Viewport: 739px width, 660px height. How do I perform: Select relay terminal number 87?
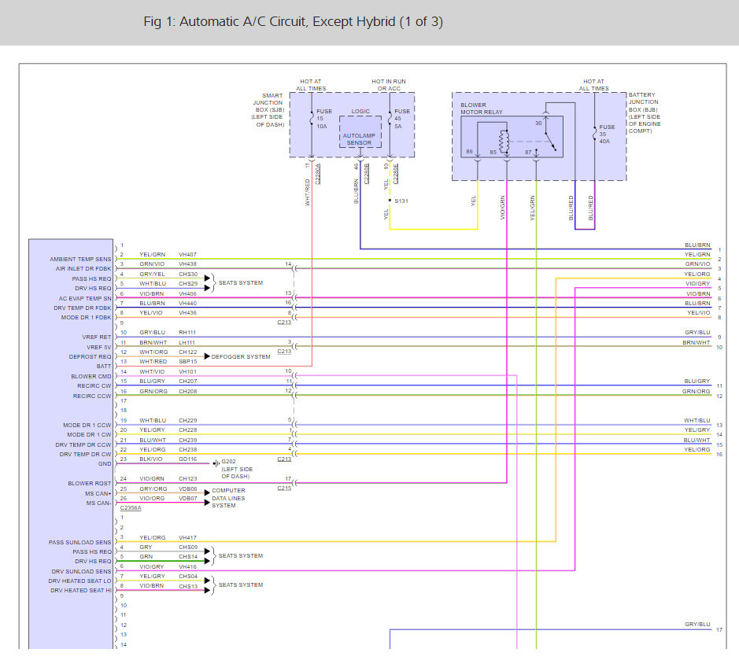coord(528,152)
